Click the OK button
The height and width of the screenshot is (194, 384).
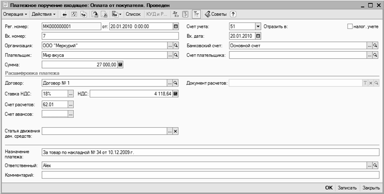(329, 188)
